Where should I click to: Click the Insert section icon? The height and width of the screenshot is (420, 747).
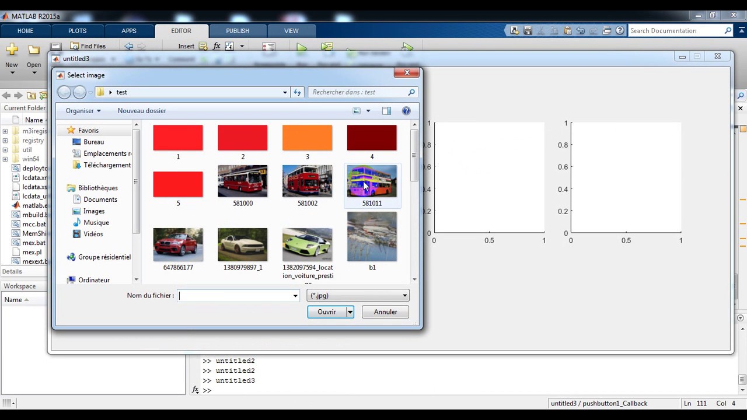pos(203,46)
